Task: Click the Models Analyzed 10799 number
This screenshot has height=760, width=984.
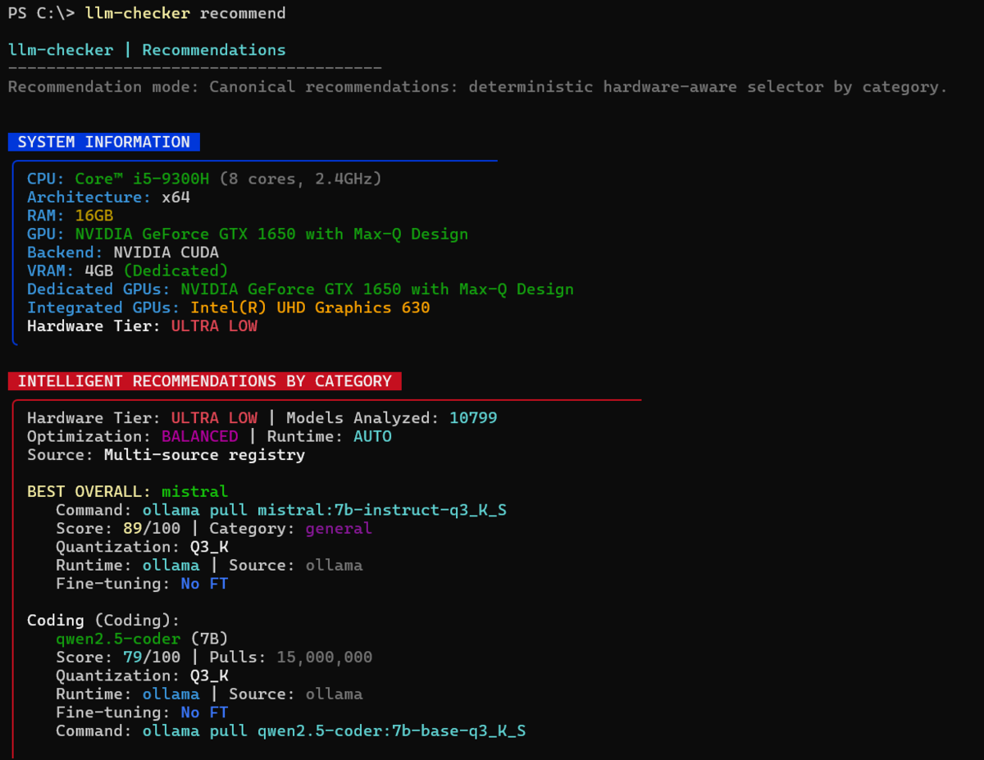Action: [x=473, y=418]
